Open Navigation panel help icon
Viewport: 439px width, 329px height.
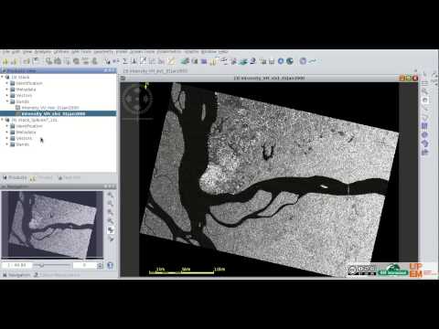coord(110,265)
